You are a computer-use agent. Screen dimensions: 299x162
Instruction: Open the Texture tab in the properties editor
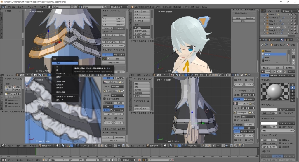pyautogui.click(x=285, y=40)
